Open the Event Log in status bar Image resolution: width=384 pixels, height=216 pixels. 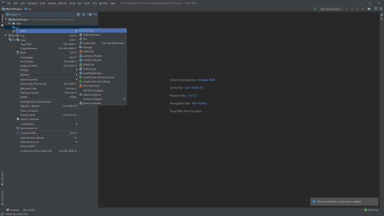tap(372, 210)
